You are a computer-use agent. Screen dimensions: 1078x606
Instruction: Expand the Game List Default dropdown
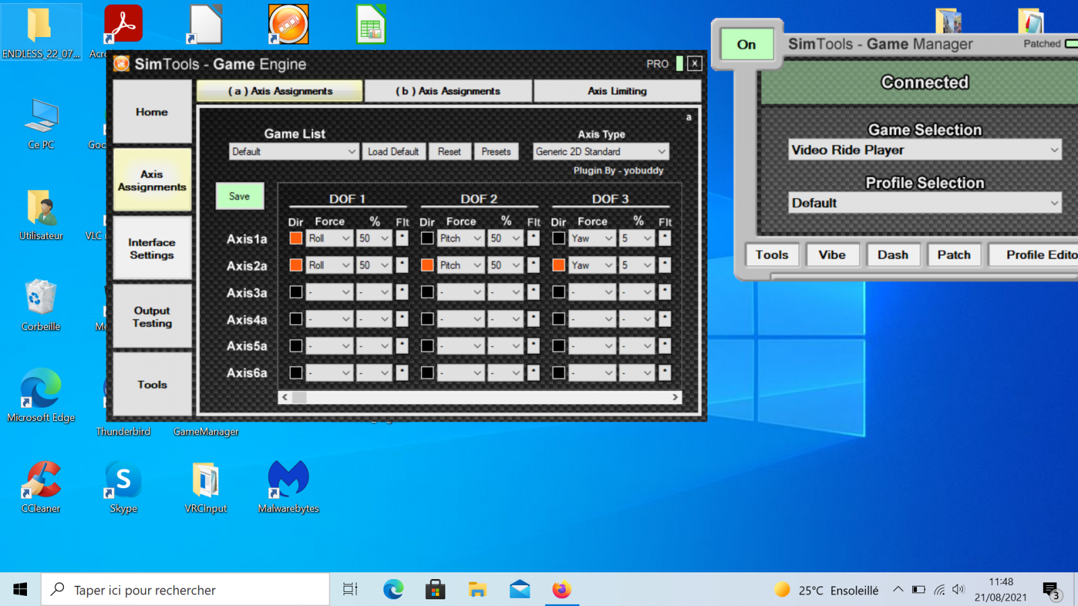coord(293,151)
